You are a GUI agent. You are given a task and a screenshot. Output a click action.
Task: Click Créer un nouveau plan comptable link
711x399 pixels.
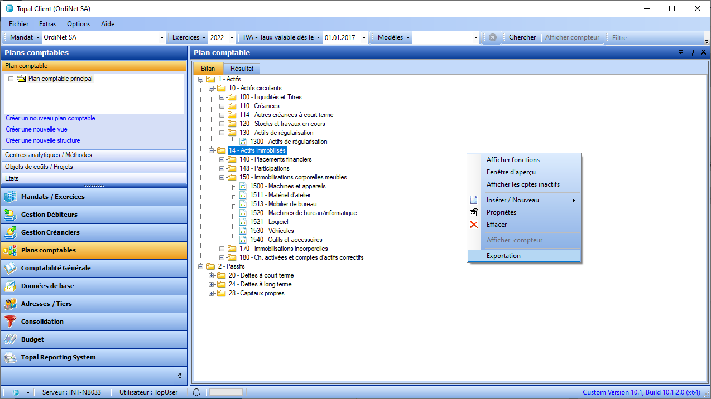50,118
